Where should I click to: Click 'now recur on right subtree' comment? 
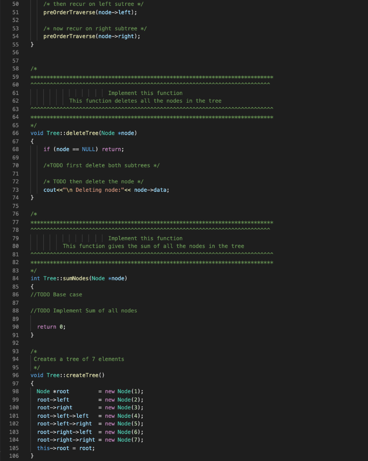point(95,28)
